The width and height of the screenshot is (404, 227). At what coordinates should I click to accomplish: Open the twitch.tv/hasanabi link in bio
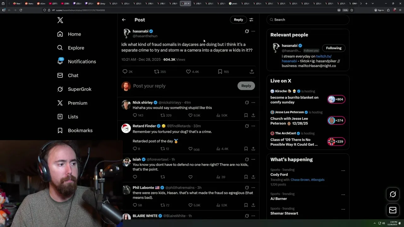click(324, 56)
